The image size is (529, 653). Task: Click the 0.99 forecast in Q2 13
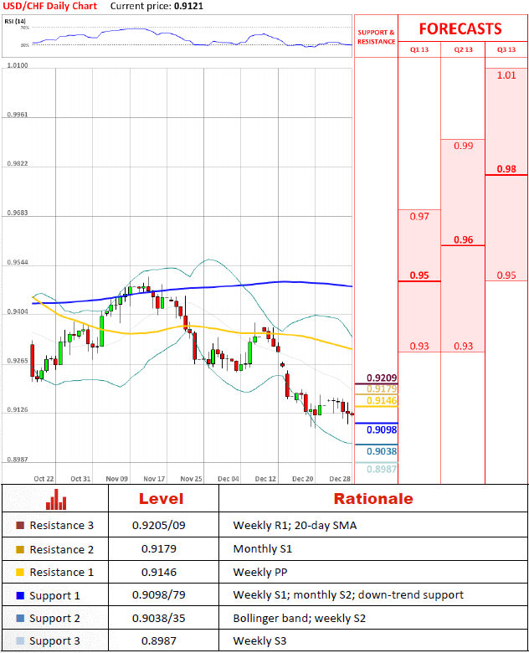tap(463, 146)
